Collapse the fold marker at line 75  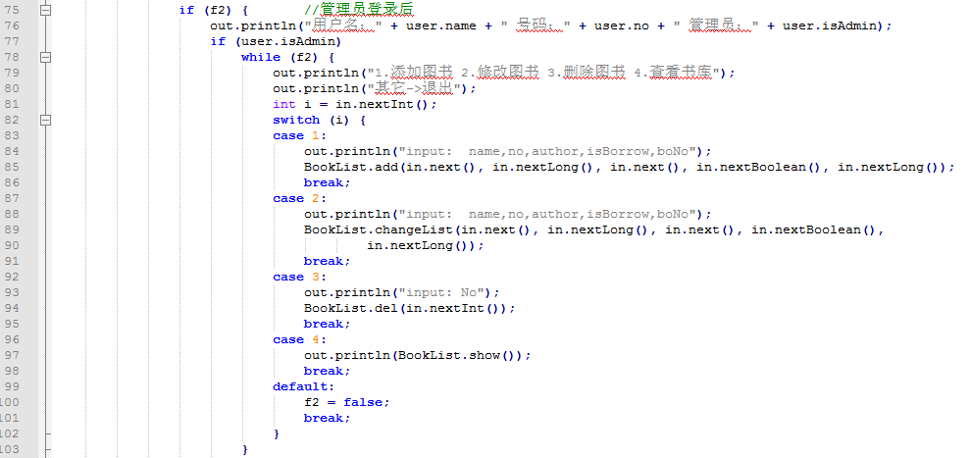44,10
